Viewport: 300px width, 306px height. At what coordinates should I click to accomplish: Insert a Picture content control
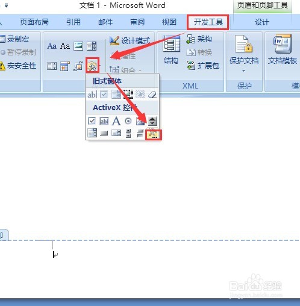(78, 46)
